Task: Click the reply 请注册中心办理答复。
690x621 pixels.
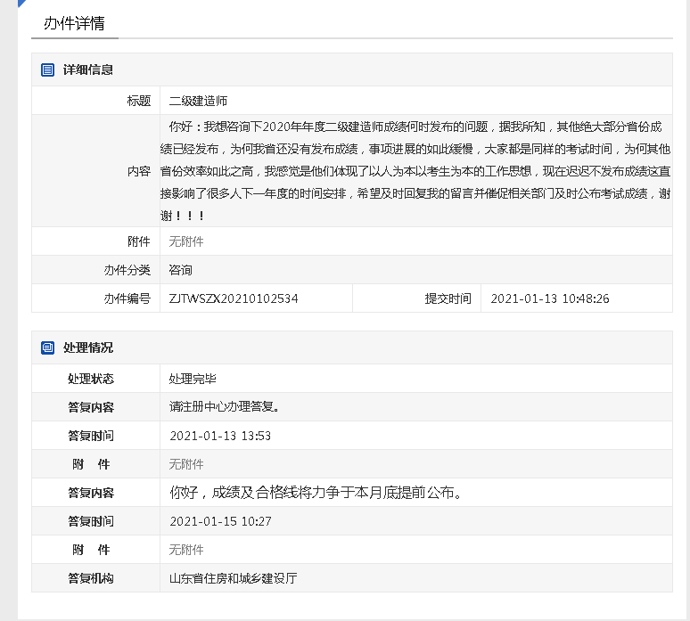Action: tap(226, 407)
